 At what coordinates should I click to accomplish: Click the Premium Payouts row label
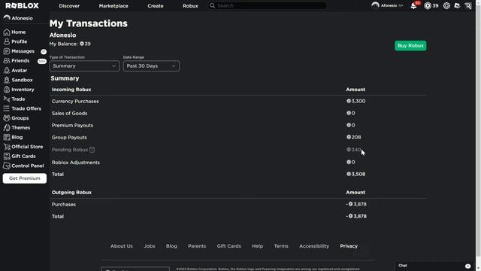click(72, 126)
